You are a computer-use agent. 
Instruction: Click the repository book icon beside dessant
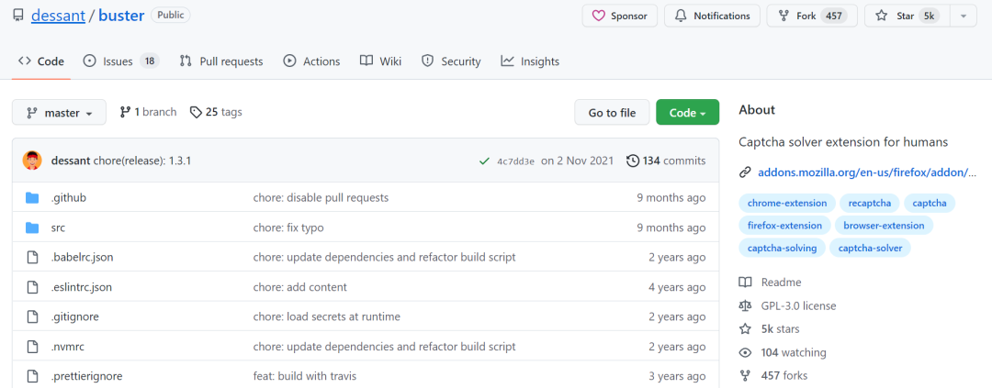tap(18, 16)
